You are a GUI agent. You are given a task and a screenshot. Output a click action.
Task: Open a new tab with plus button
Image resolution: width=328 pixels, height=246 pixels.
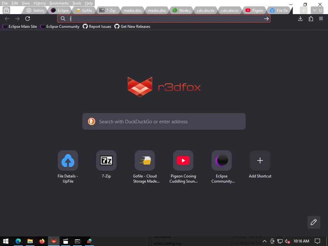point(304,10)
